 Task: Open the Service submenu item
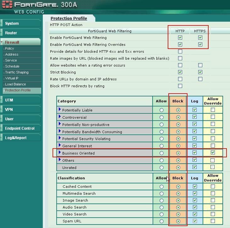pyautogui.click(x=22, y=60)
